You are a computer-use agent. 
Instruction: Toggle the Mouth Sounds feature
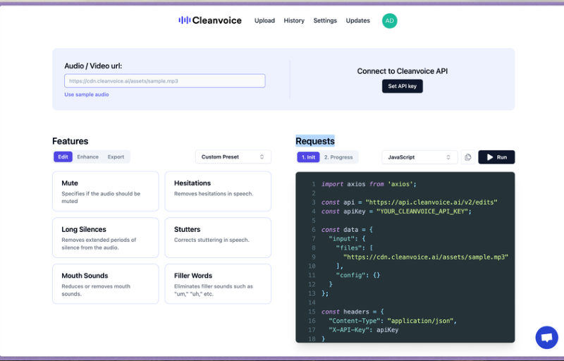tap(105, 284)
